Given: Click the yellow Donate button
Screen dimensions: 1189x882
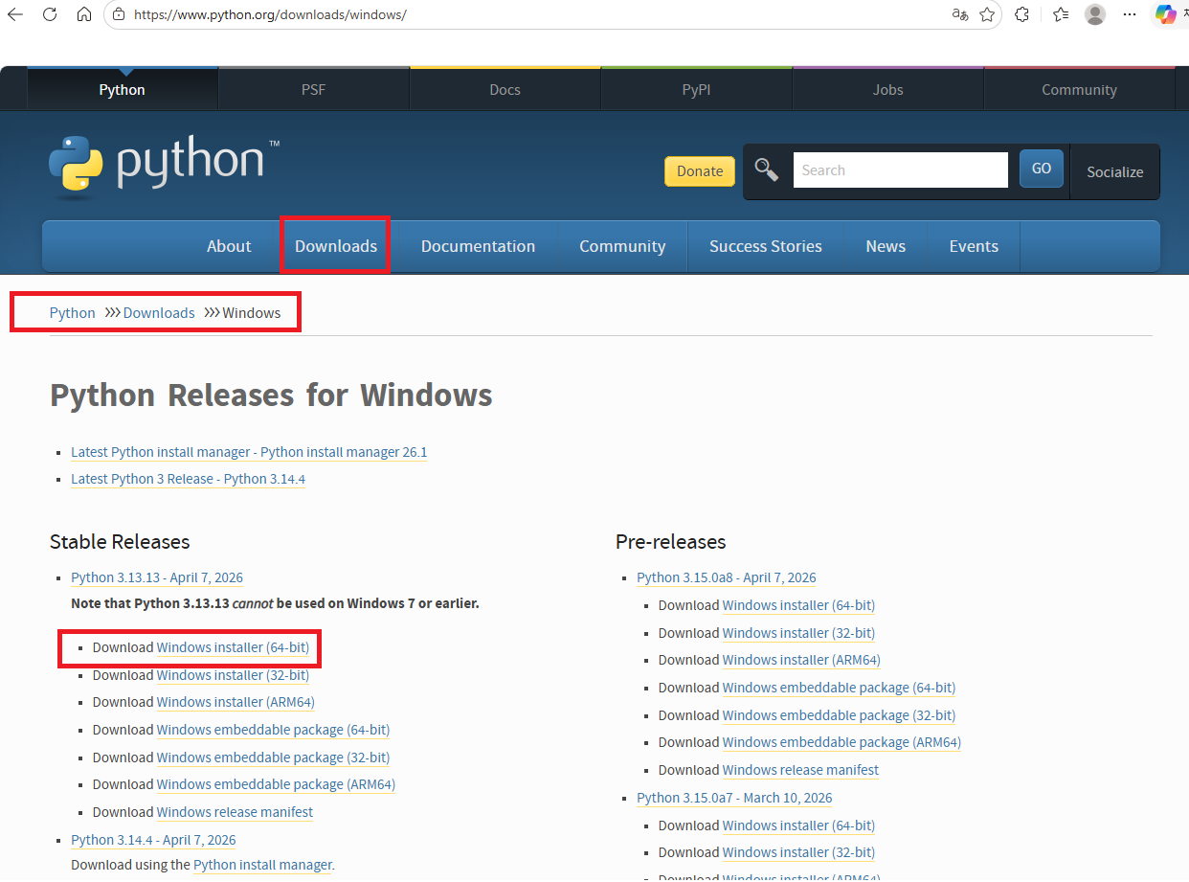Looking at the screenshot, I should point(700,171).
